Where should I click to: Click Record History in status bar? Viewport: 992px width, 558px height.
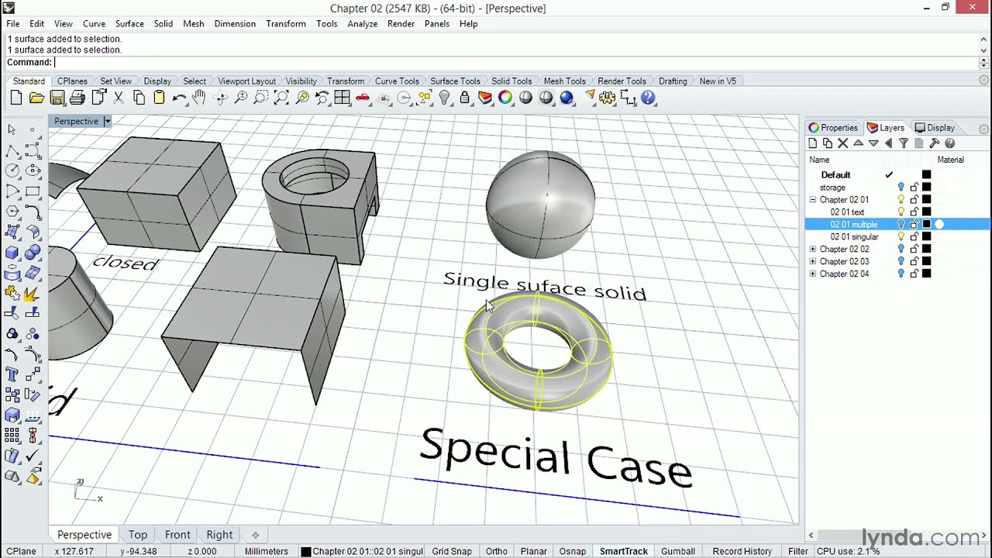point(742,551)
